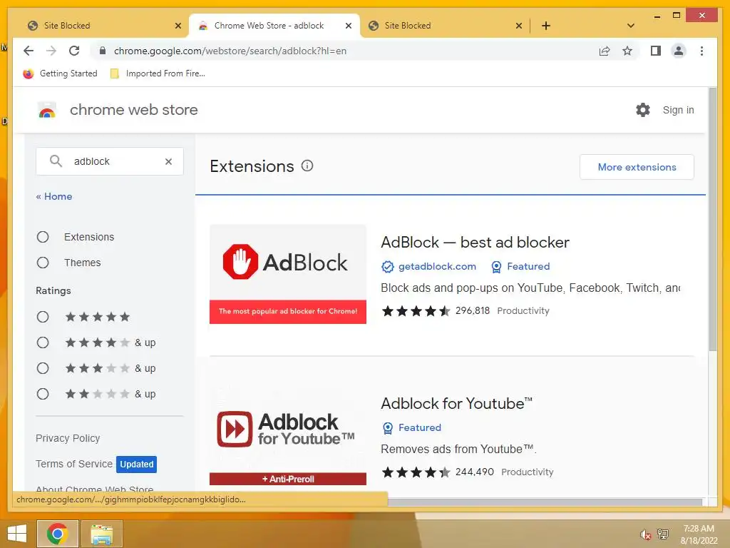Image resolution: width=730 pixels, height=548 pixels.
Task: Open Getting Started Firefox bookmark
Action: pos(60,73)
